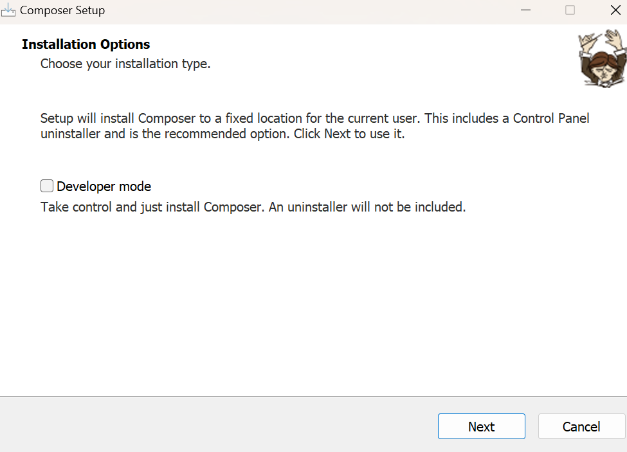The height and width of the screenshot is (452, 627).
Task: Click the "Developer mode" label text
Action: [104, 187]
